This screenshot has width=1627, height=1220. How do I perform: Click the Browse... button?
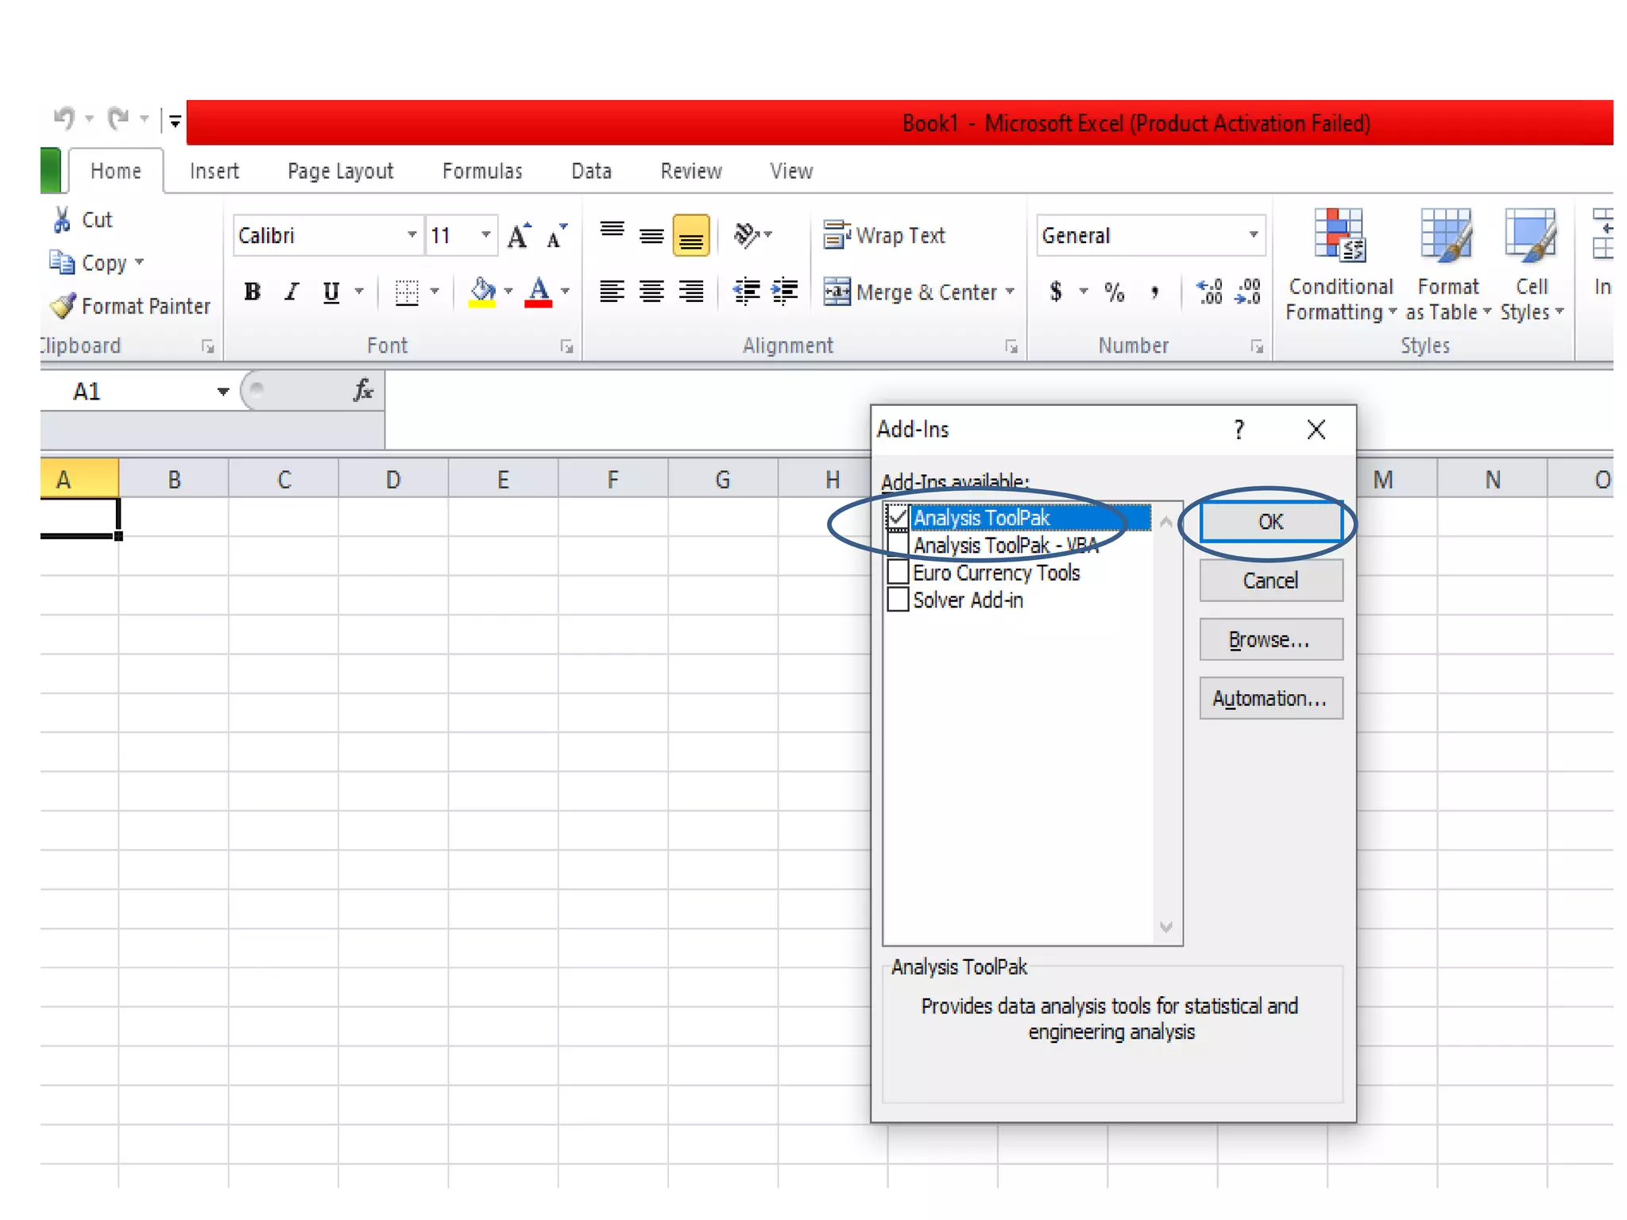click(x=1270, y=639)
